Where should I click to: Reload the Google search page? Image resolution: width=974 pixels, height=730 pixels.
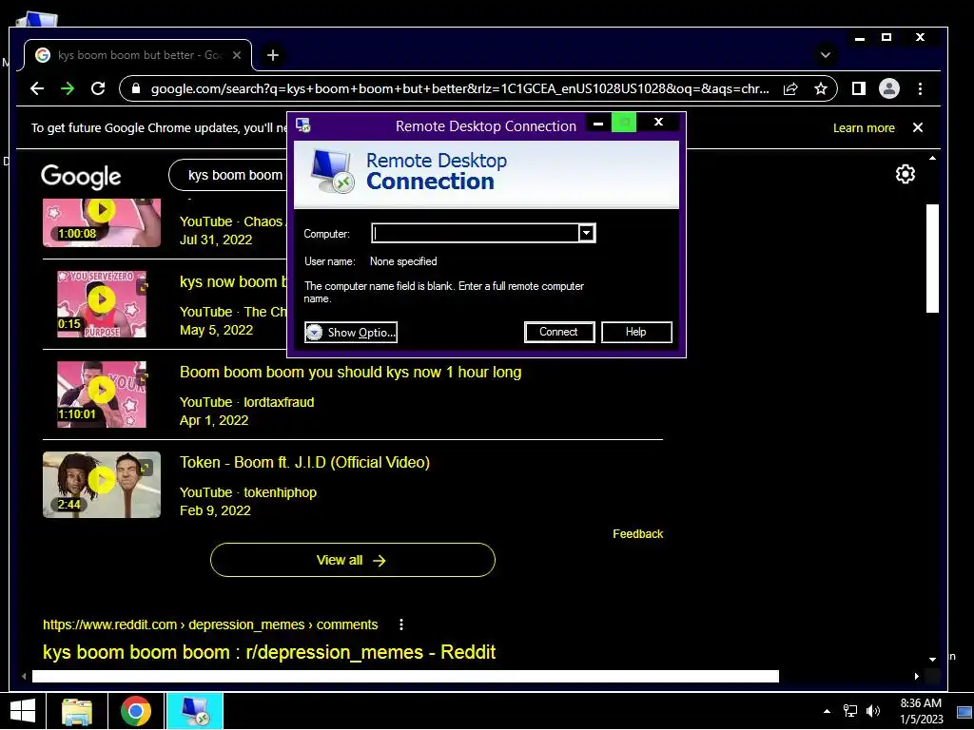[98, 88]
